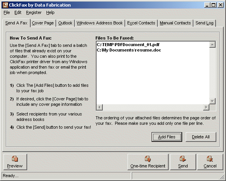Open the Windows Address Book tab

coord(100,23)
